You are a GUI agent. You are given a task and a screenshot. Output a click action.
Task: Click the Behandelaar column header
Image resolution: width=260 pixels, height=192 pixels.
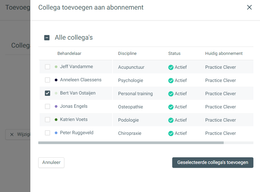69,54
